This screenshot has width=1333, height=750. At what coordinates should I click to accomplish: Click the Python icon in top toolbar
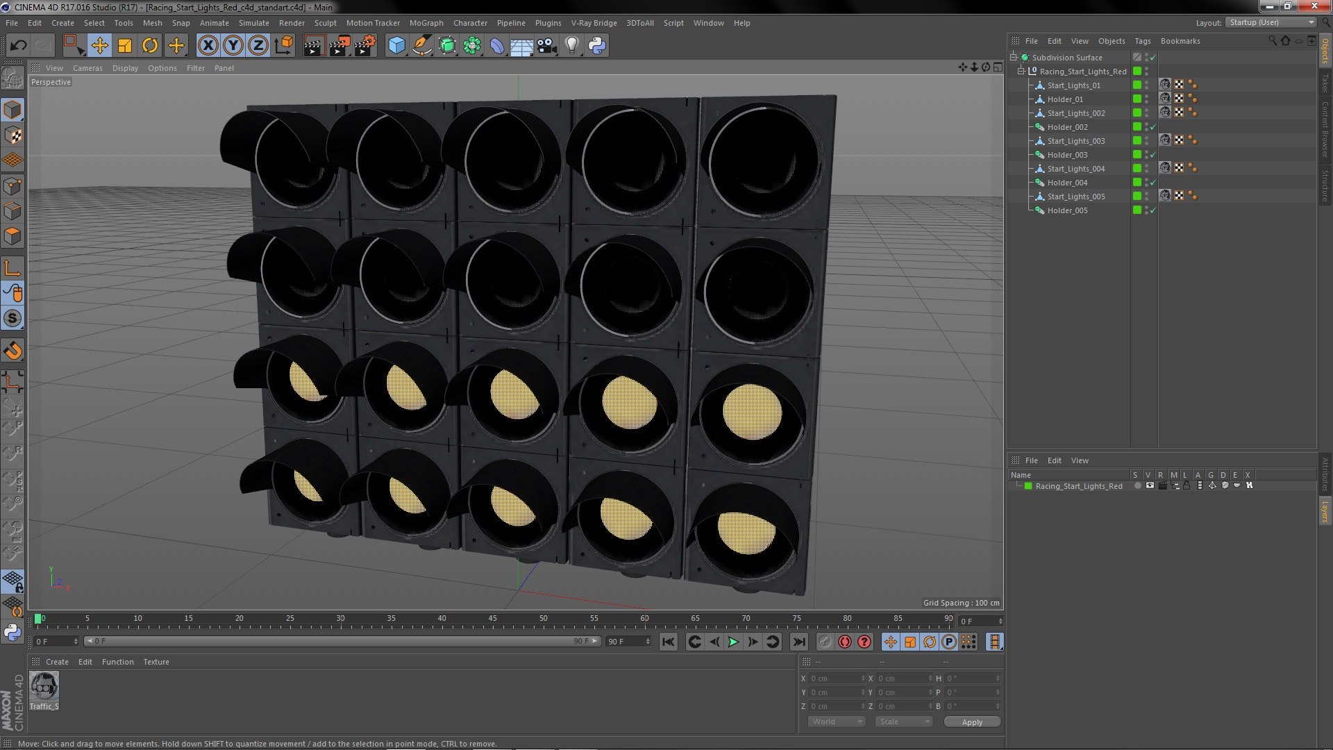pos(596,46)
